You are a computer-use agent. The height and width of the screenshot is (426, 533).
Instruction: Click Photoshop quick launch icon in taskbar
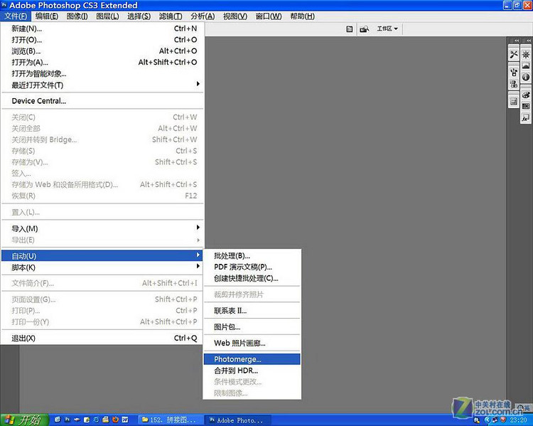[68, 420]
